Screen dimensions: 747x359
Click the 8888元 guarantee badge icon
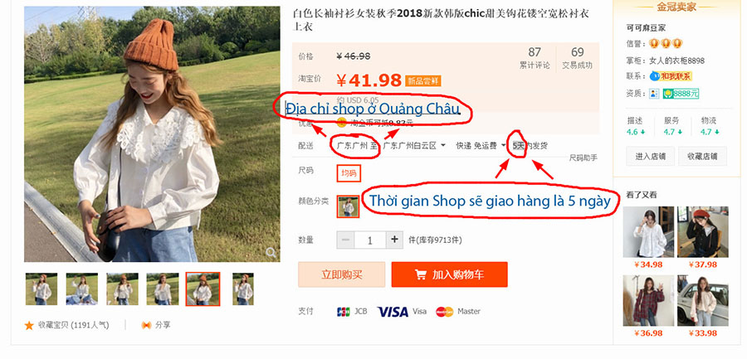[668, 94]
